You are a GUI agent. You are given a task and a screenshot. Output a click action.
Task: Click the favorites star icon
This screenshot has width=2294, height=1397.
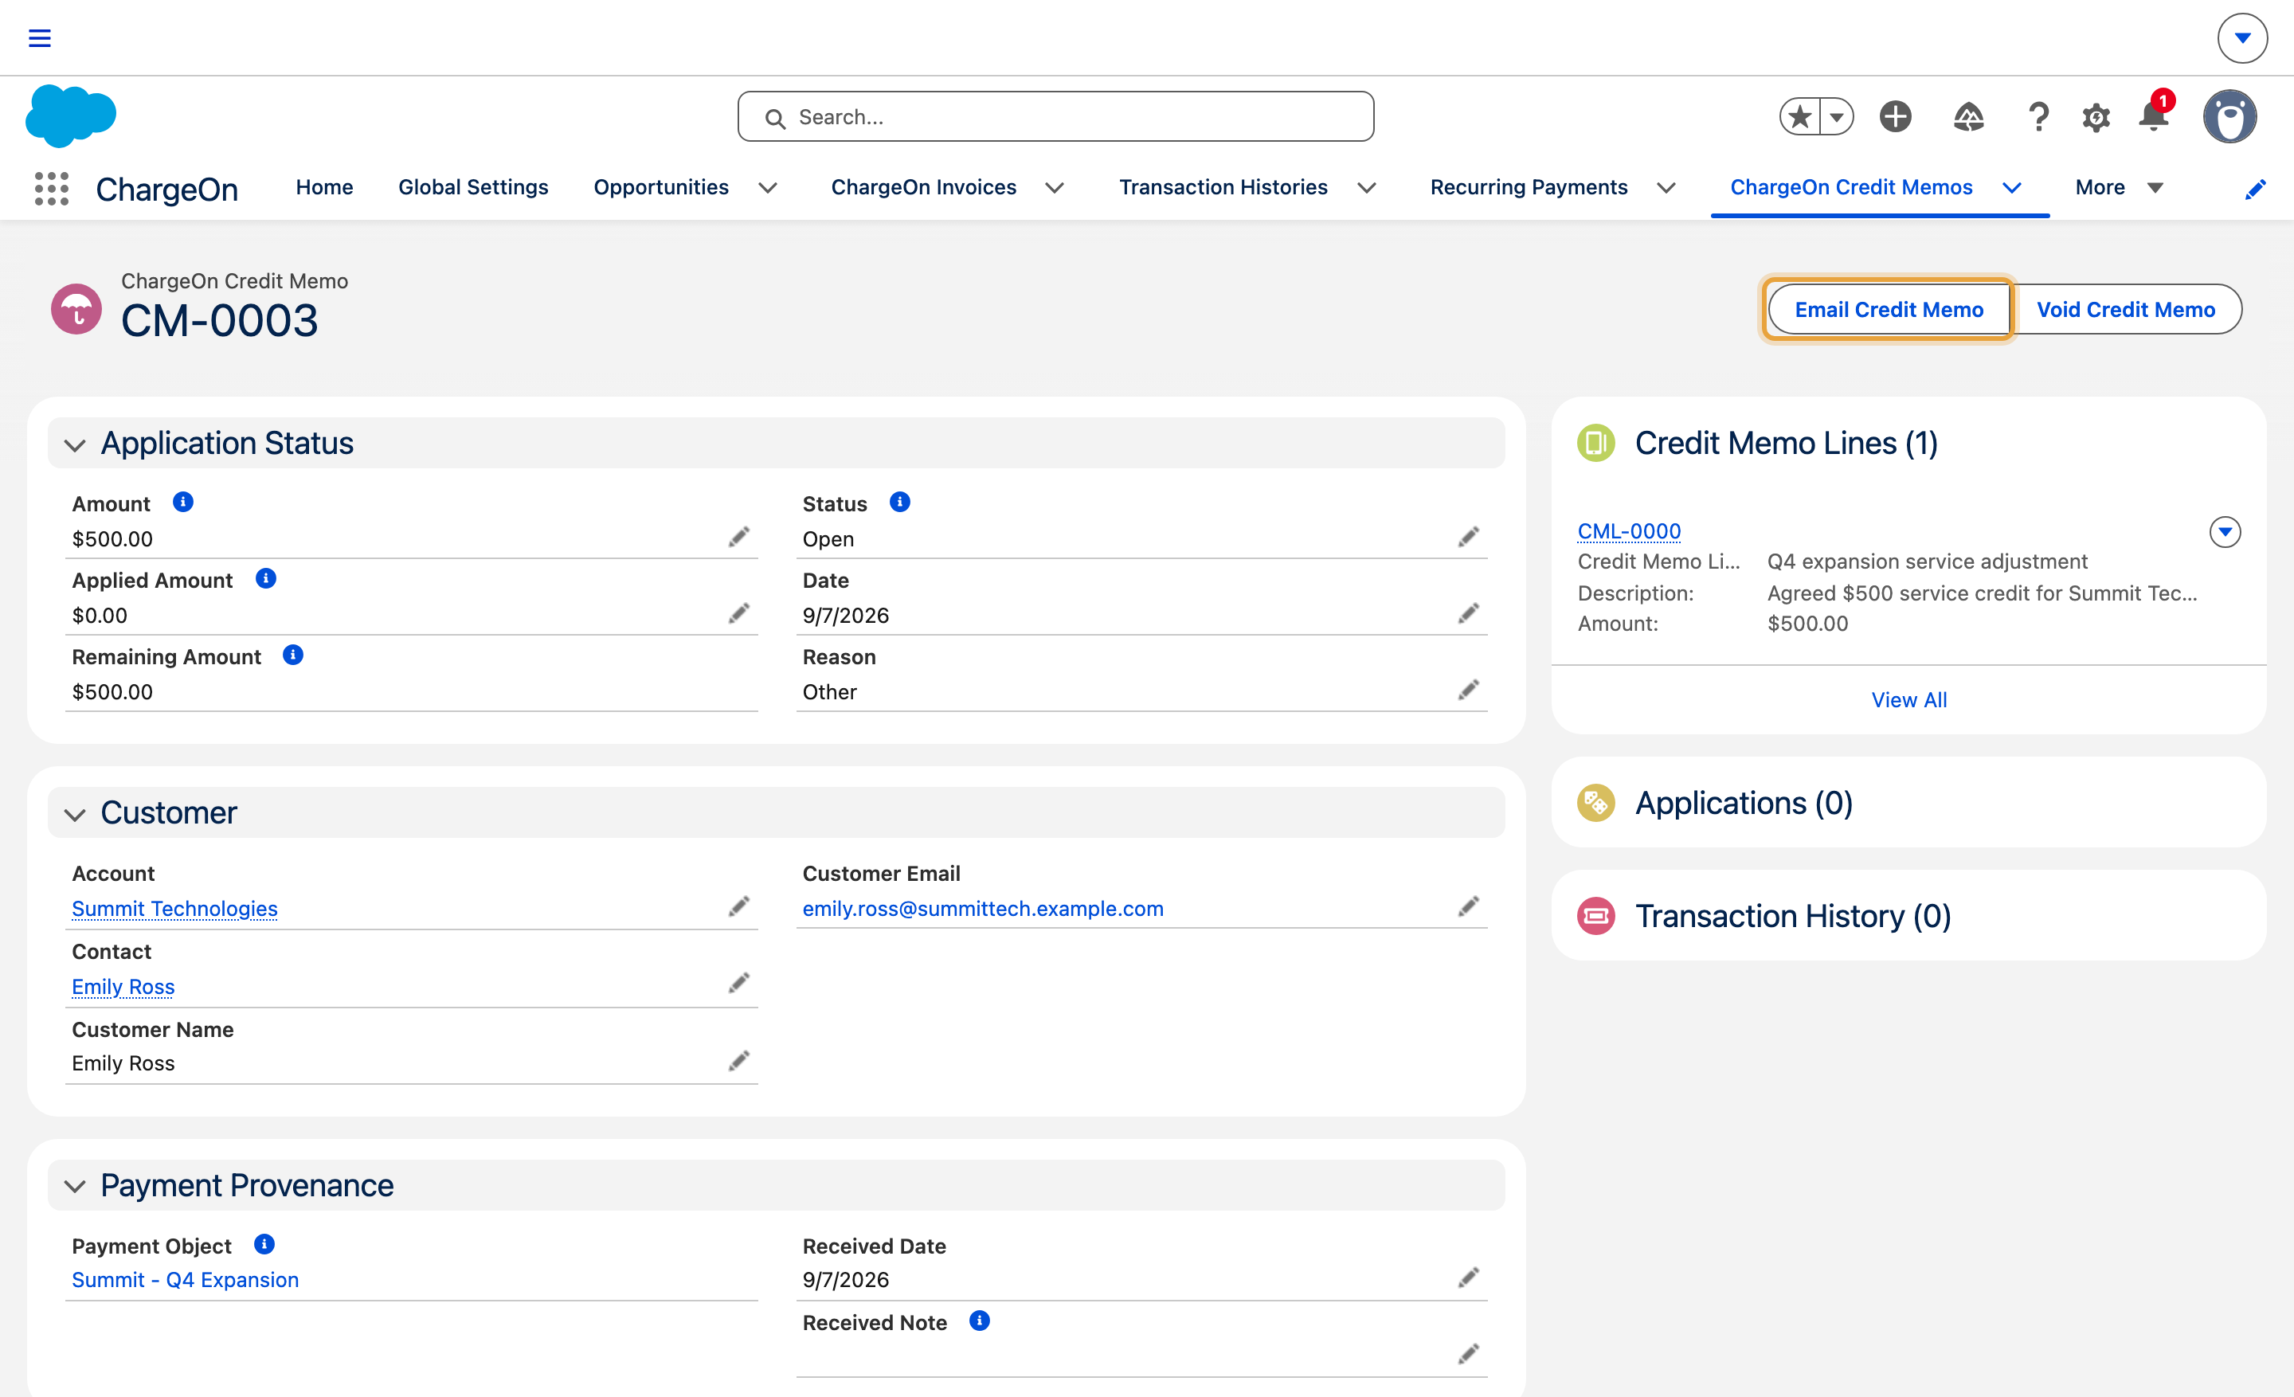1799,116
